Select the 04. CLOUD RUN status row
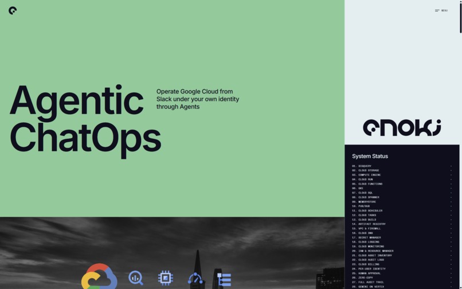462x289 pixels. 402,179
